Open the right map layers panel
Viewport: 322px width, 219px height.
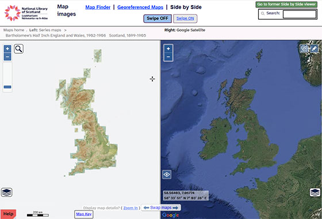315,192
